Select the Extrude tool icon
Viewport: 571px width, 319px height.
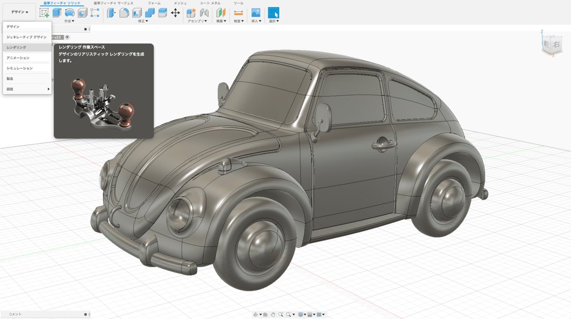tap(57, 13)
